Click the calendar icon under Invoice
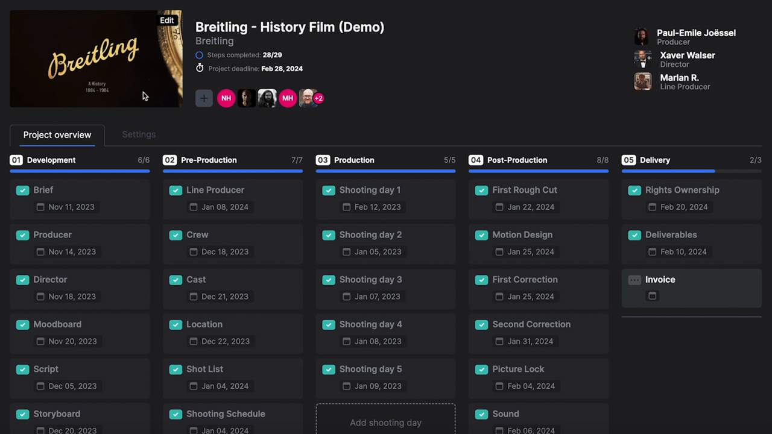Screen dimensions: 772x434 (652, 296)
